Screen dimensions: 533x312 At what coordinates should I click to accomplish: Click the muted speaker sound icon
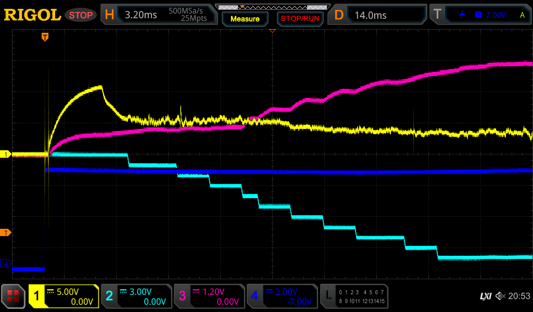click(500, 296)
